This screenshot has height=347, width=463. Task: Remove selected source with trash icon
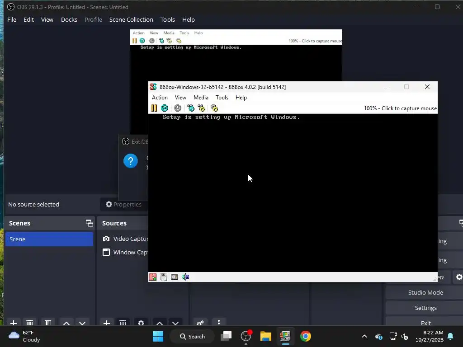coord(123,323)
